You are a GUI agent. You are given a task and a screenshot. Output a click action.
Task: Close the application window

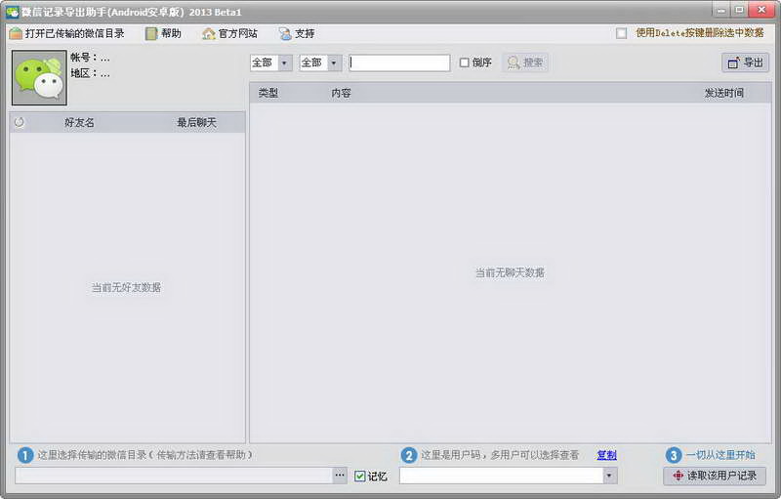[761, 10]
